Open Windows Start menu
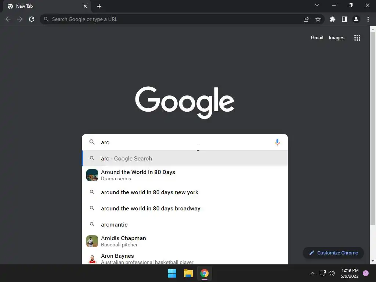The width and height of the screenshot is (376, 282). (172, 273)
